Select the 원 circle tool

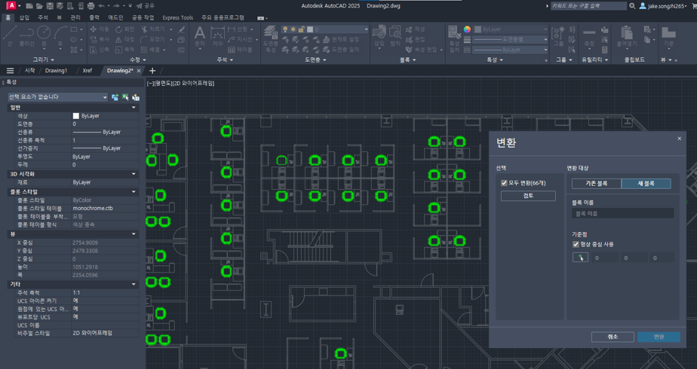(x=44, y=36)
